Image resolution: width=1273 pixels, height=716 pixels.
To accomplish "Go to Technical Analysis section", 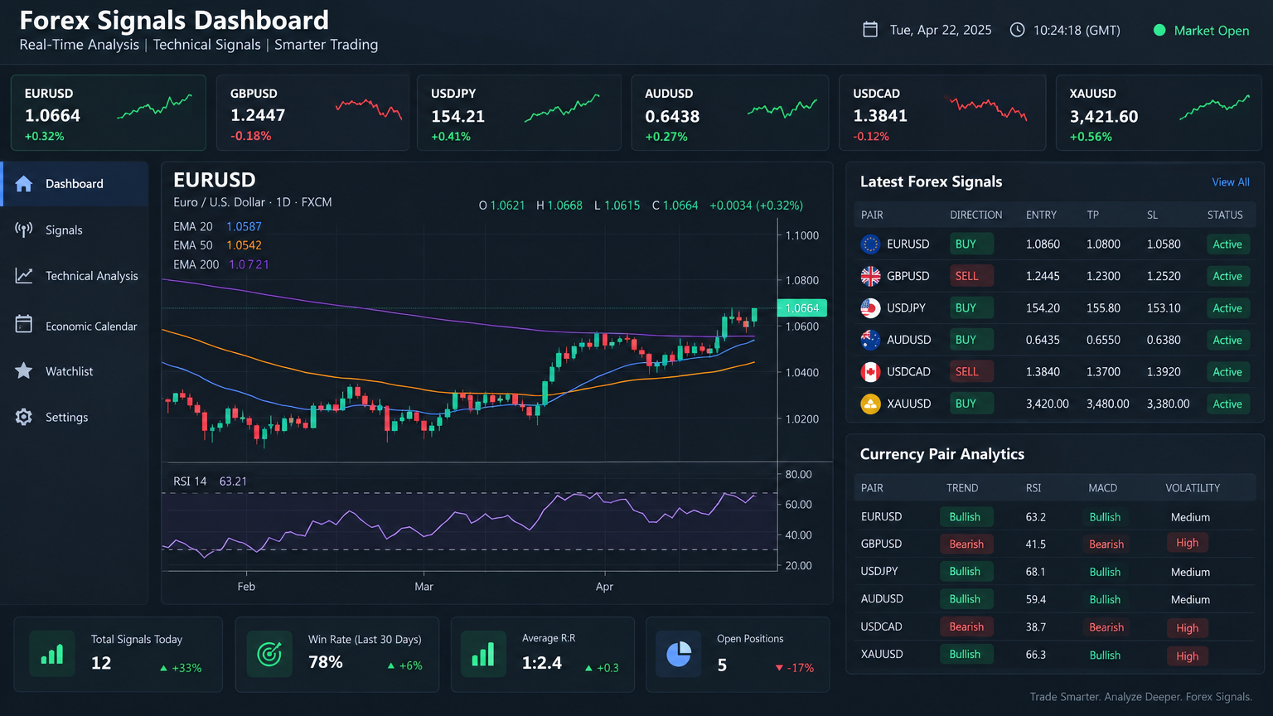I will coord(75,276).
